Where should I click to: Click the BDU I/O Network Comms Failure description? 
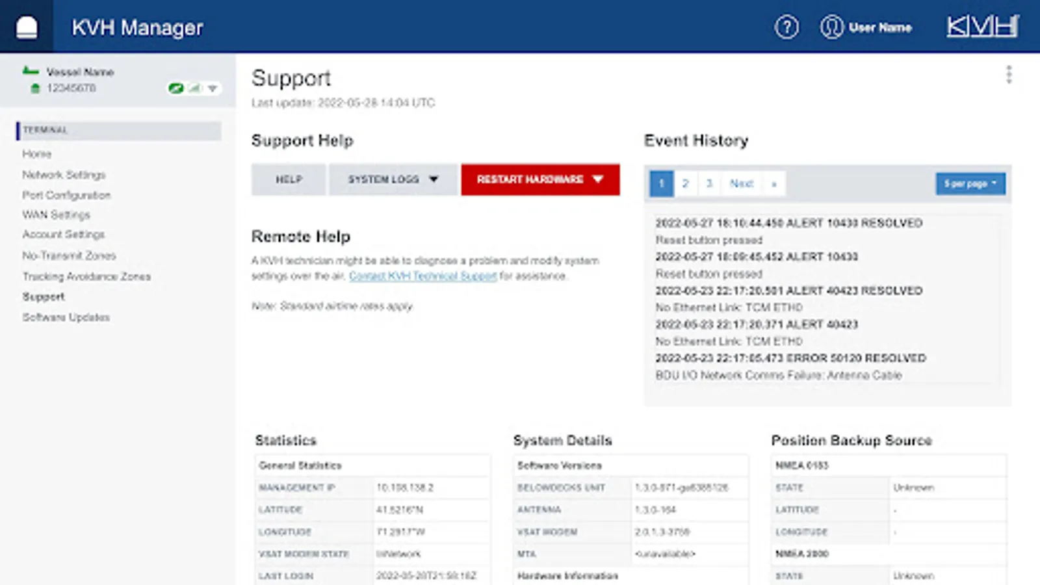[x=779, y=375]
